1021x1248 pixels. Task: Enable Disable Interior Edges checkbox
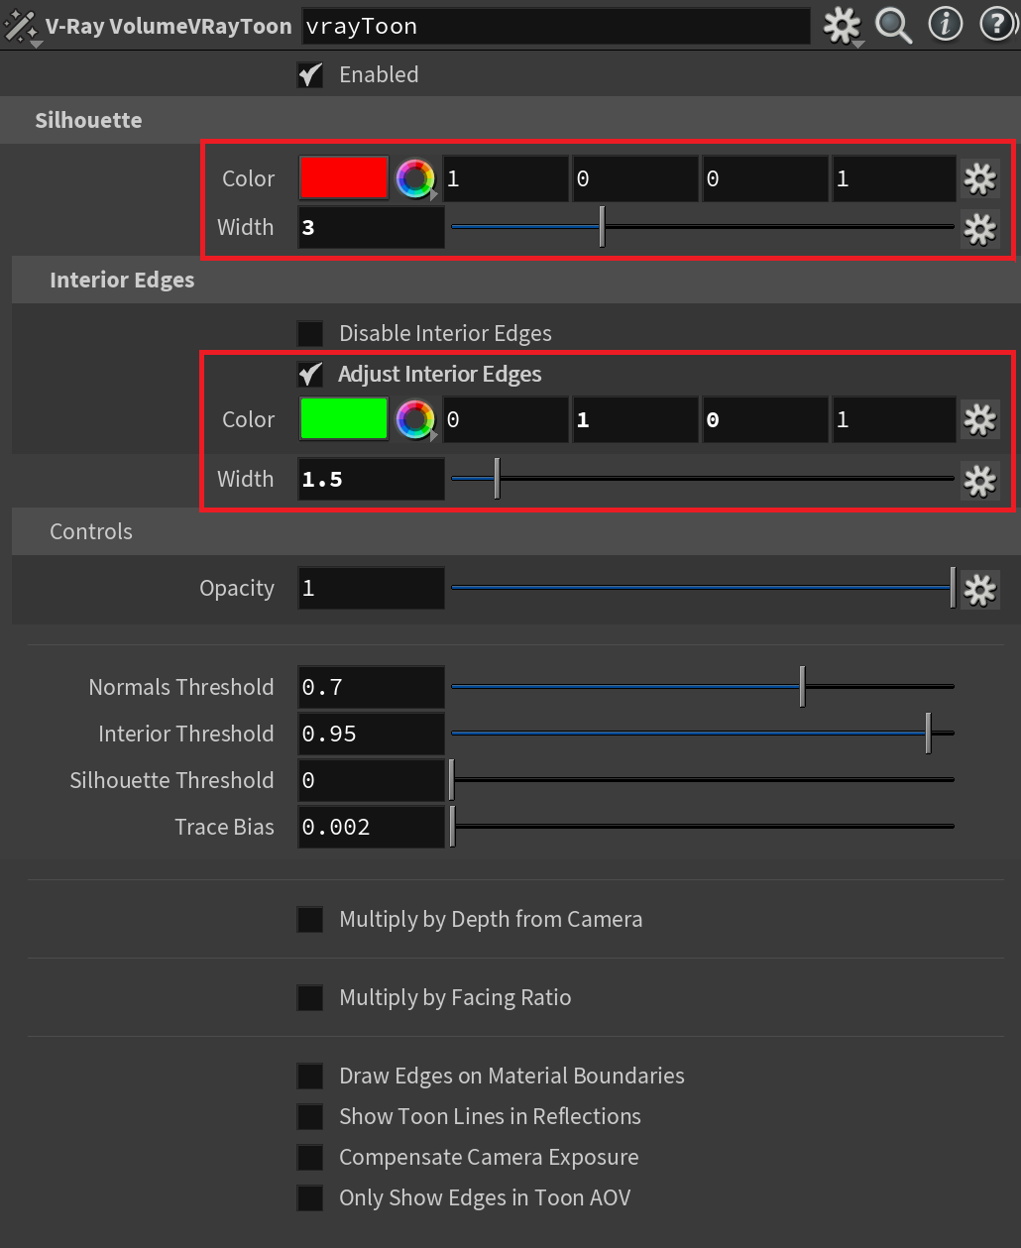pyautogui.click(x=310, y=333)
